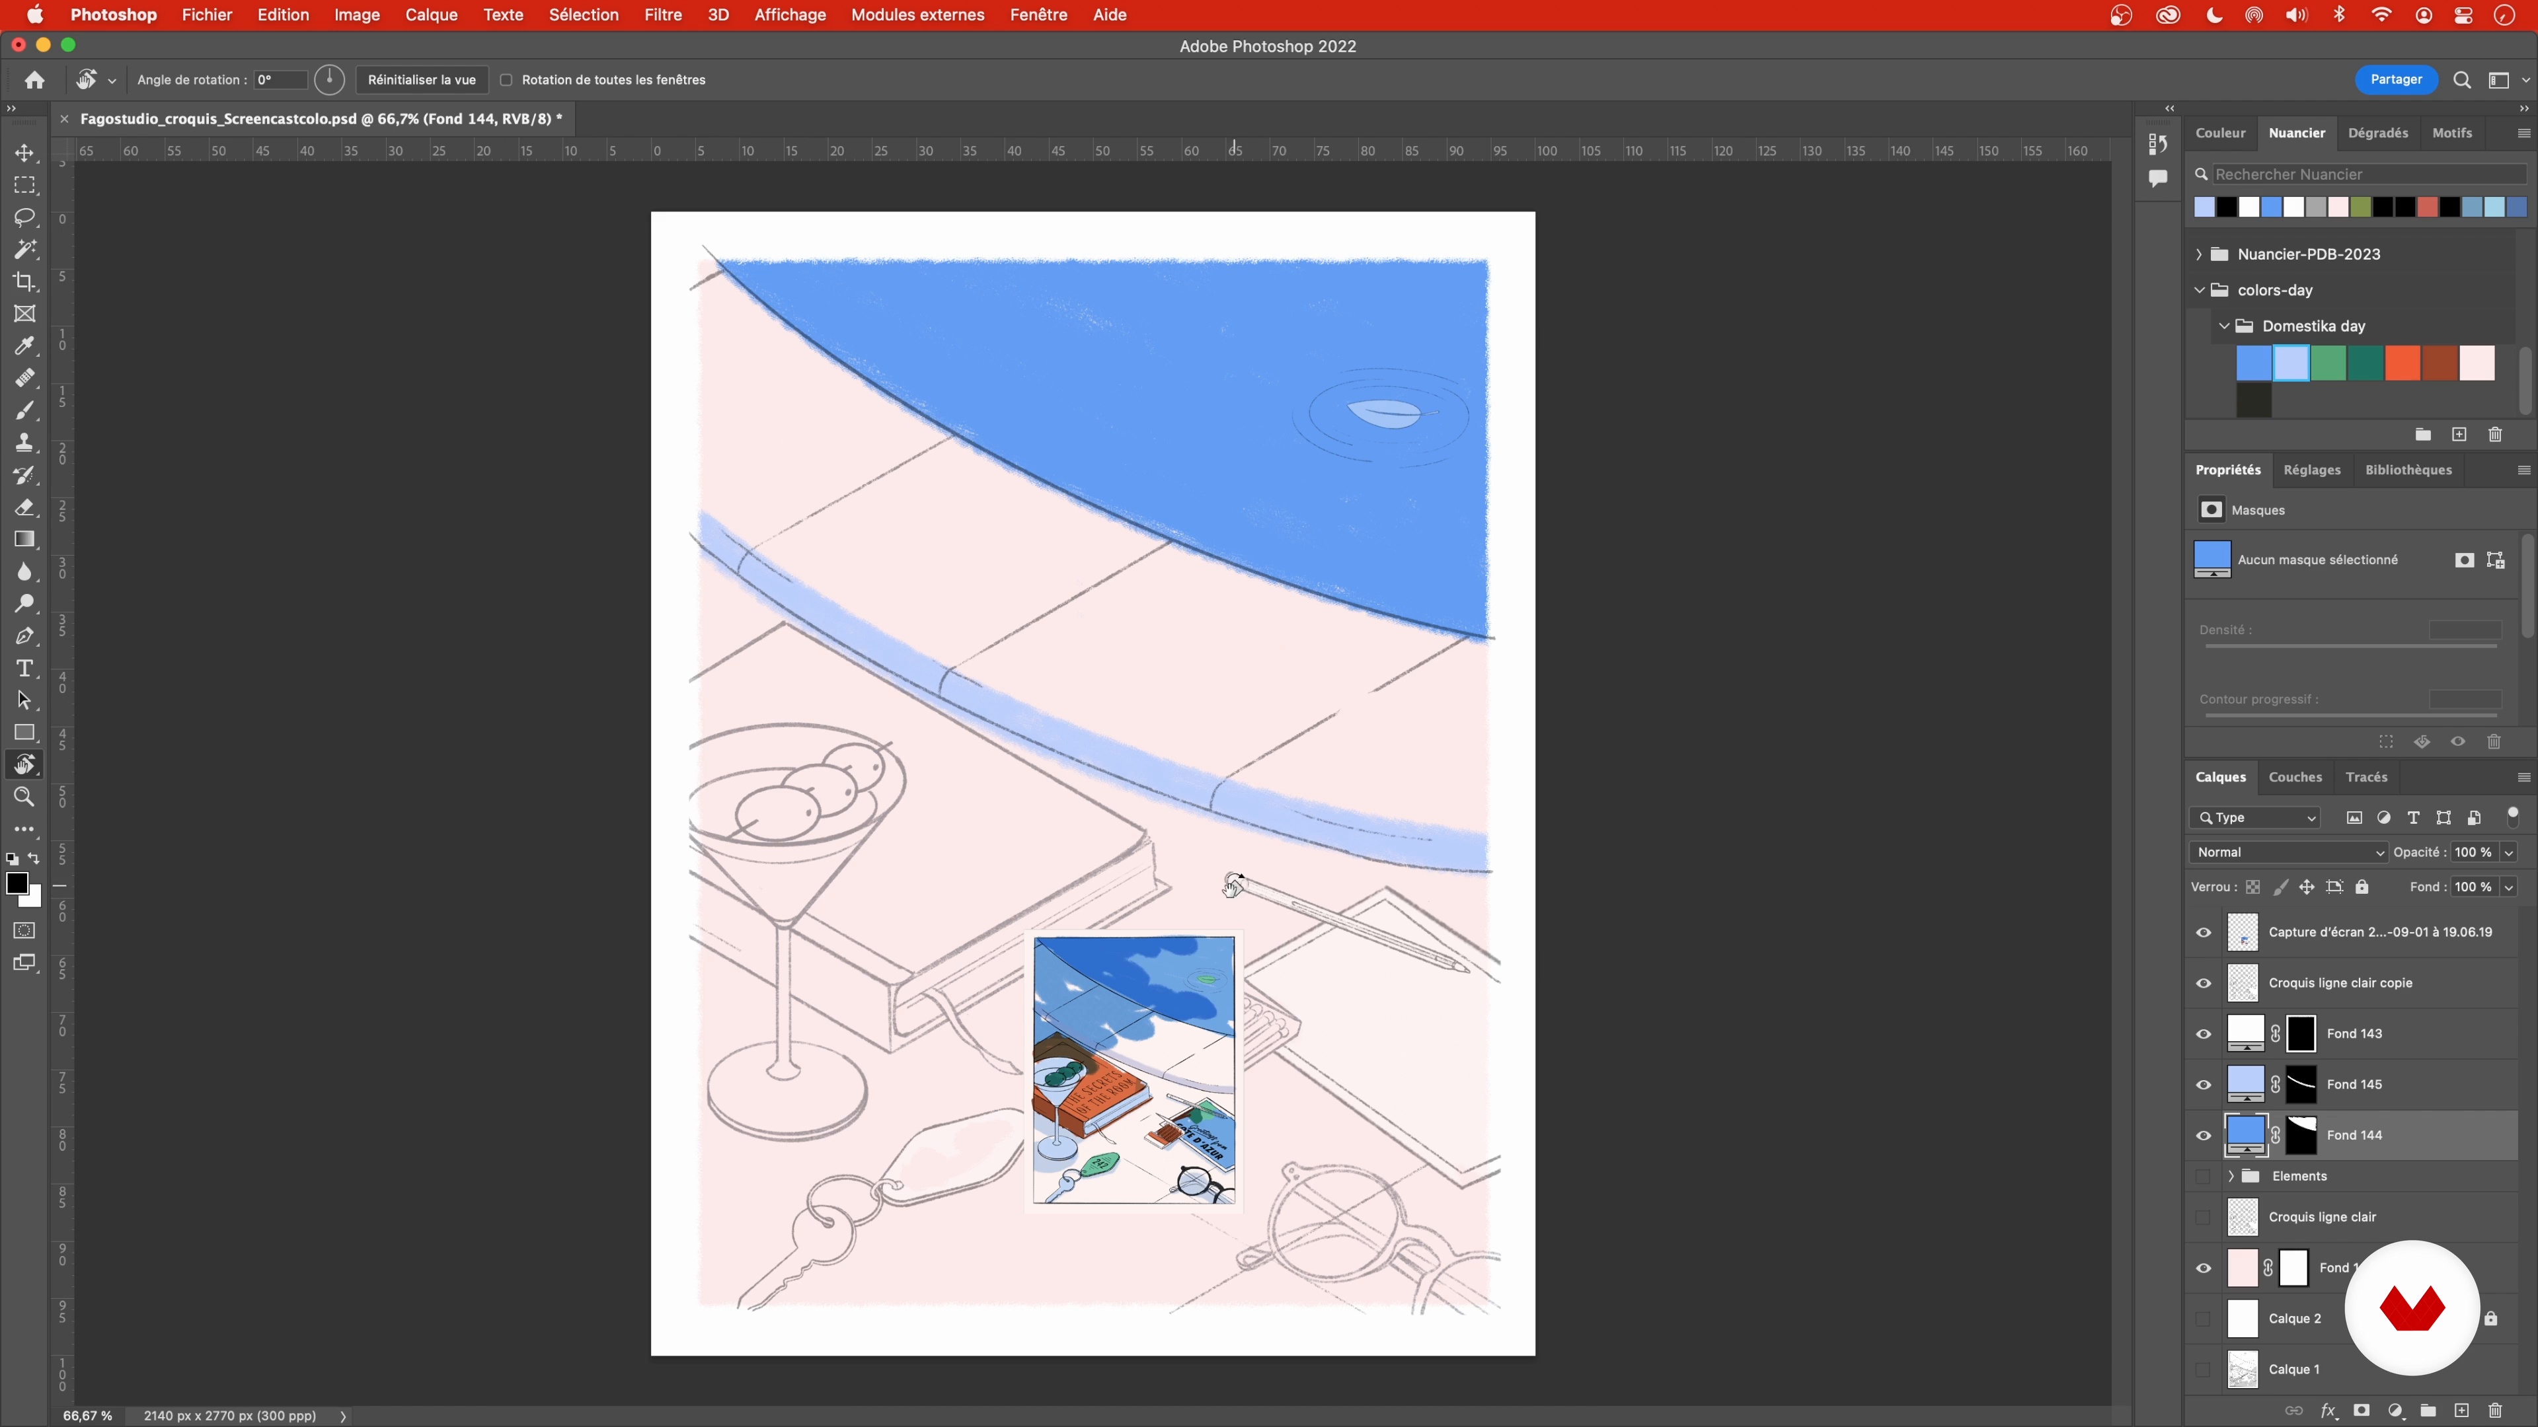The width and height of the screenshot is (2538, 1427).
Task: Collapse the Domestika day swatch folder
Action: click(x=2223, y=326)
